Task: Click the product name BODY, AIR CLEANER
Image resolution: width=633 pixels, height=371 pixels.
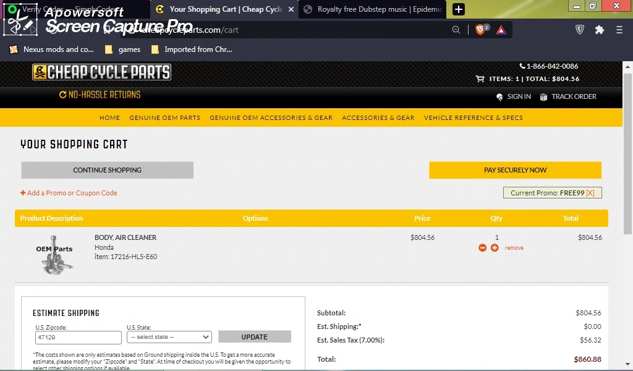Action: coord(125,237)
